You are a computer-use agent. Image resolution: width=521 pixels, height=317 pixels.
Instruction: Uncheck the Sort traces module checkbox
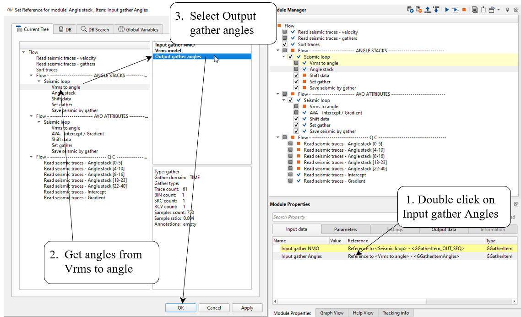[285, 44]
